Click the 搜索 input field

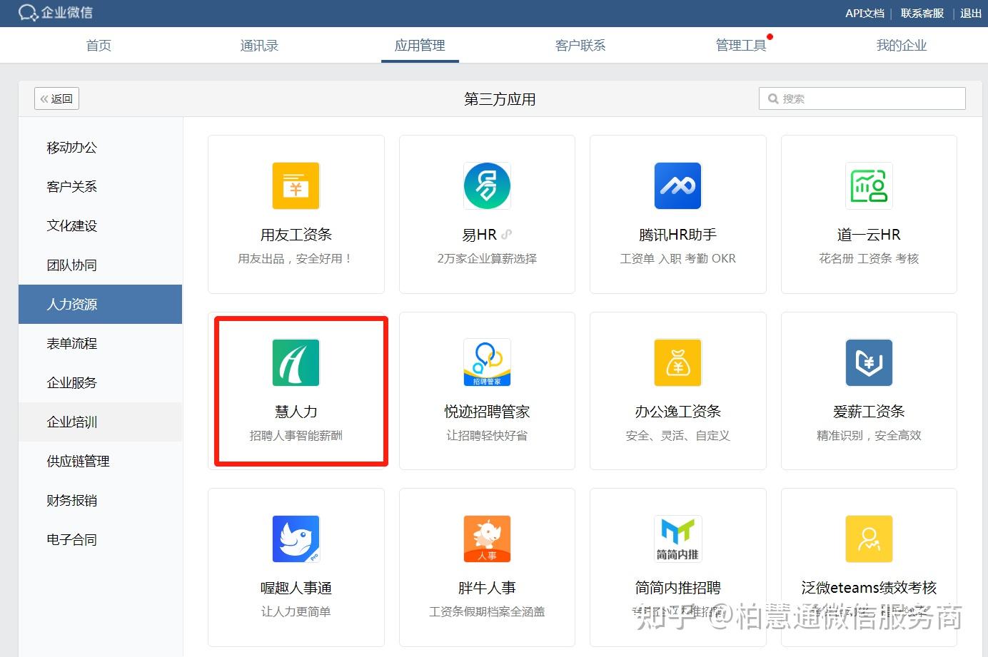(862, 98)
